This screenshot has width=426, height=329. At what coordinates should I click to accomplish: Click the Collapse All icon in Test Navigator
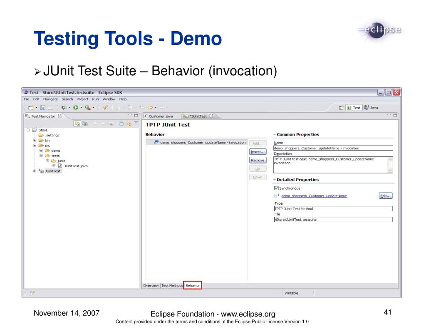121,124
